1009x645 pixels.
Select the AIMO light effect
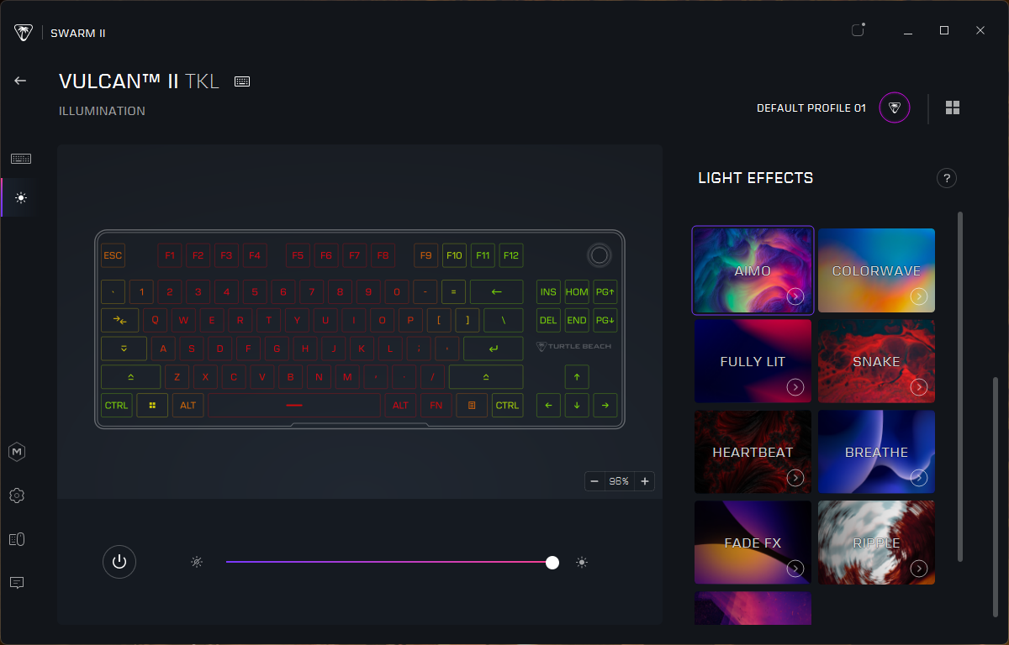pyautogui.click(x=753, y=270)
